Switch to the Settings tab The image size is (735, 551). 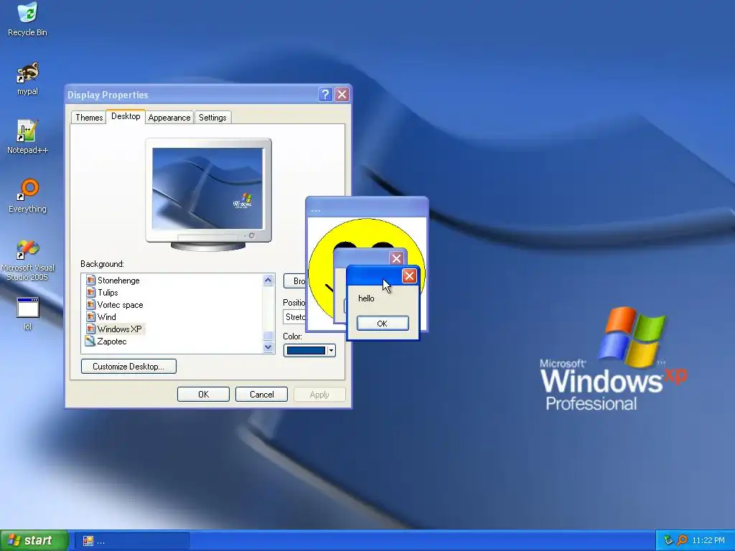(212, 117)
